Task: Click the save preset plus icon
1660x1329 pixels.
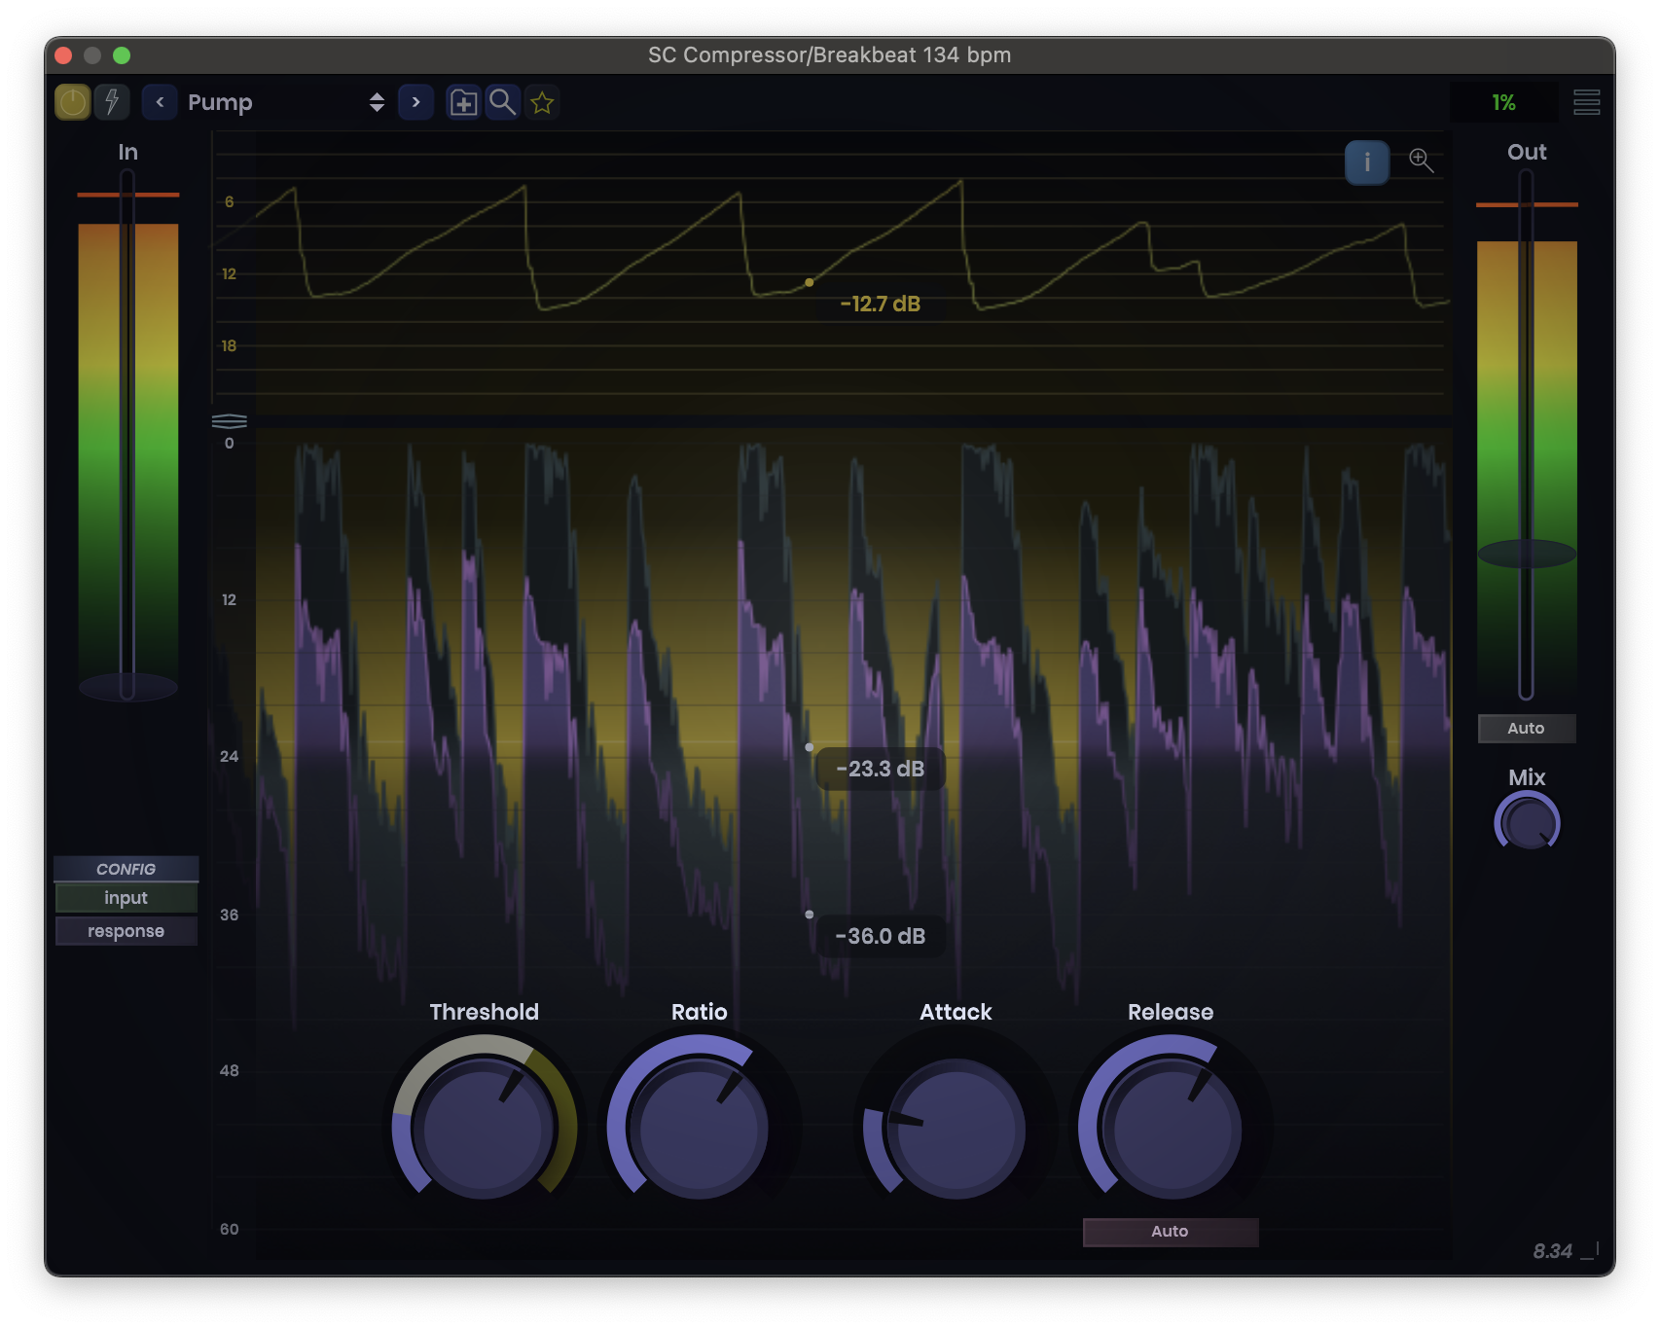Action: pyautogui.click(x=463, y=102)
